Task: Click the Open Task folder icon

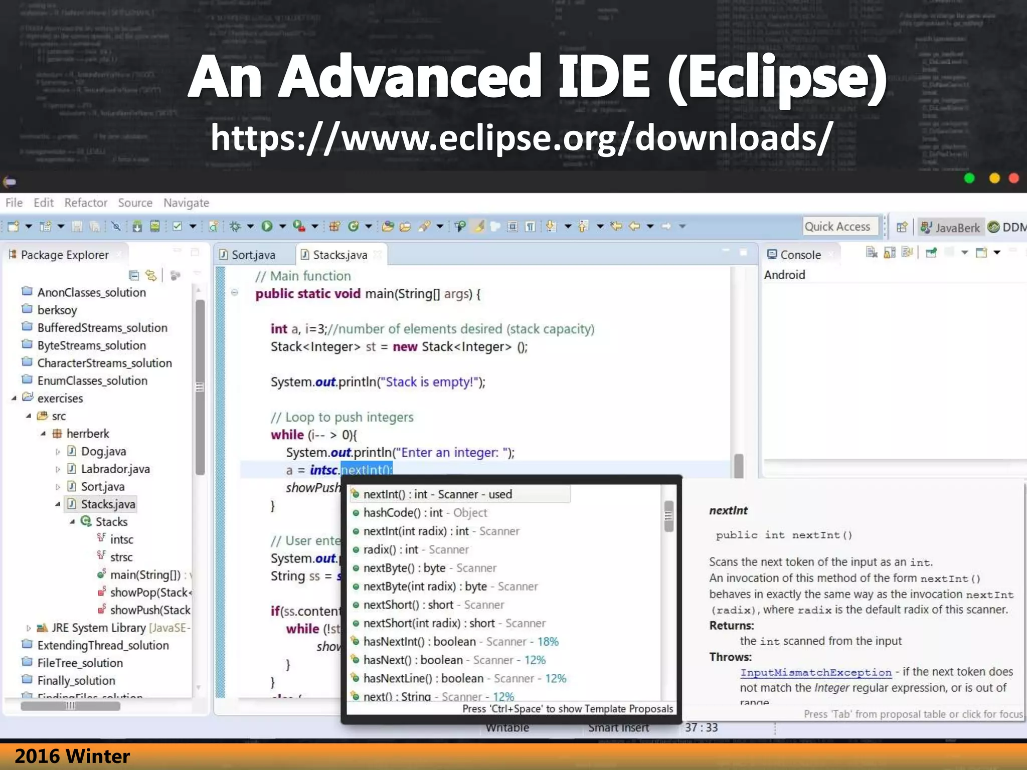Action: click(405, 227)
